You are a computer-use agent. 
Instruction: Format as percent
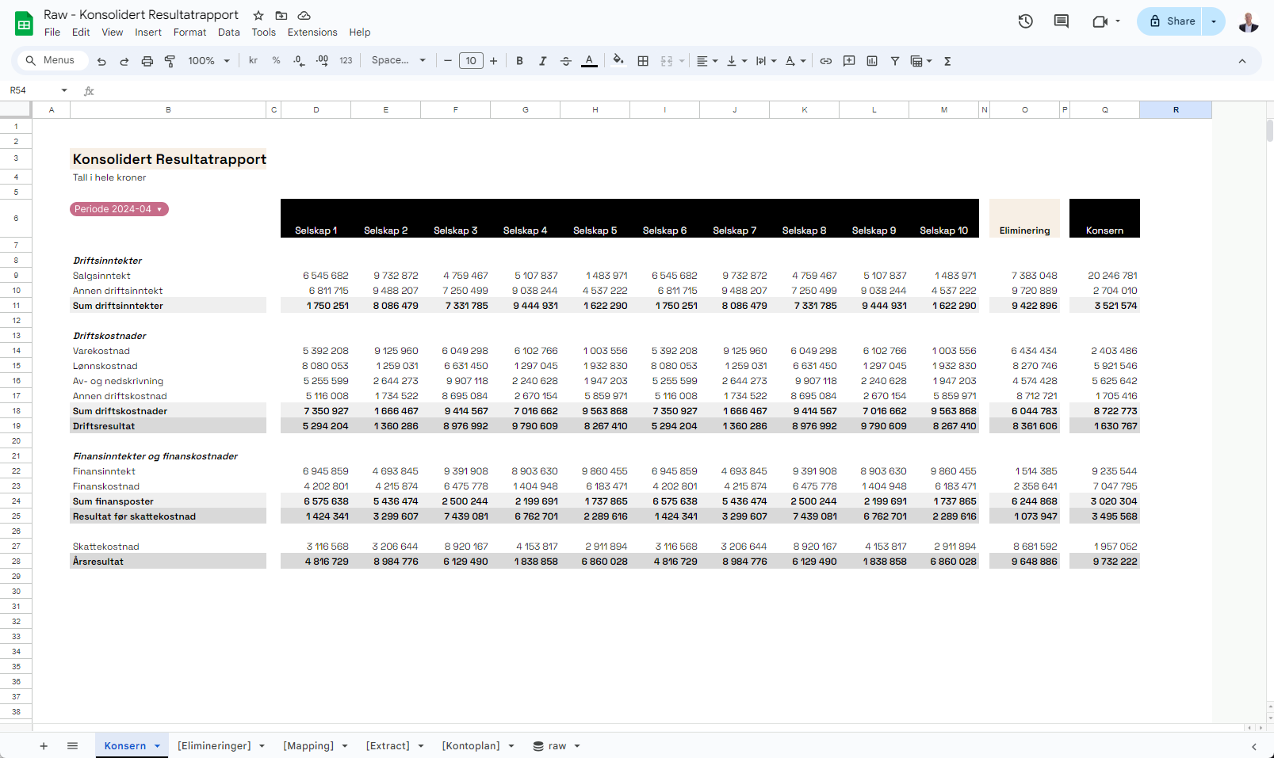276,60
